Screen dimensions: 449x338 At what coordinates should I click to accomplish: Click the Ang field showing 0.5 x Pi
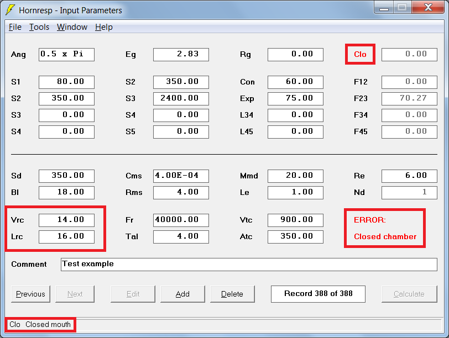coord(66,54)
